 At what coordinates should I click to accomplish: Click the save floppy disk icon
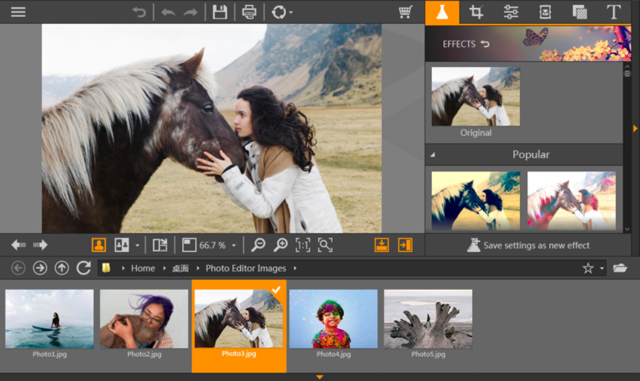click(x=220, y=12)
